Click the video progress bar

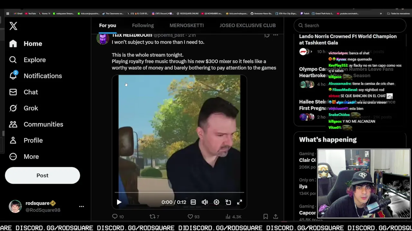click(179, 193)
